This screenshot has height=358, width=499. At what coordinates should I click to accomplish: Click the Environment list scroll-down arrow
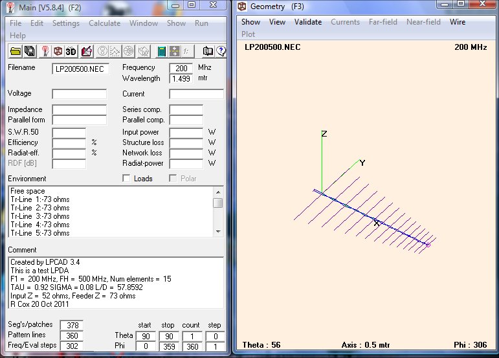pyautogui.click(x=218, y=231)
